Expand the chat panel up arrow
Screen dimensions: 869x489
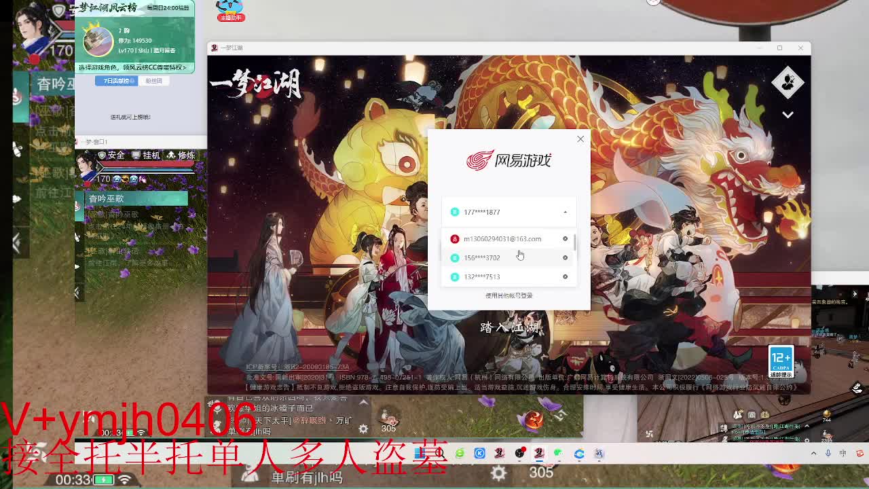pyautogui.click(x=363, y=402)
